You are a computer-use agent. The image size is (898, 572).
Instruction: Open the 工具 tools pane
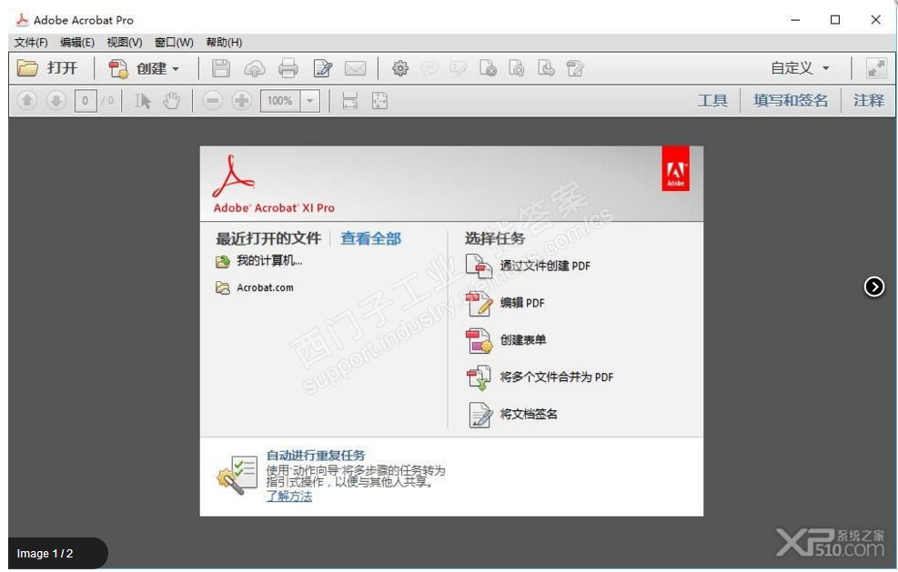click(x=712, y=101)
